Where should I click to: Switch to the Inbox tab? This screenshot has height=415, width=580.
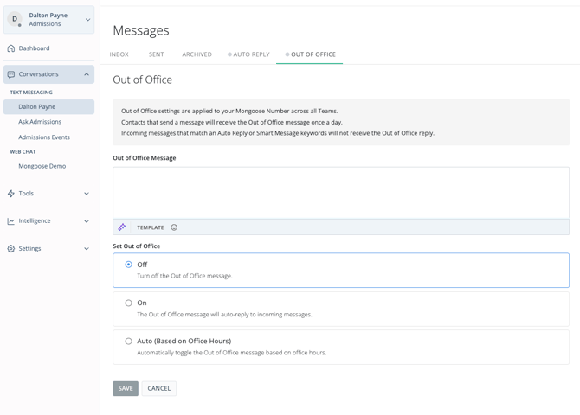point(119,54)
